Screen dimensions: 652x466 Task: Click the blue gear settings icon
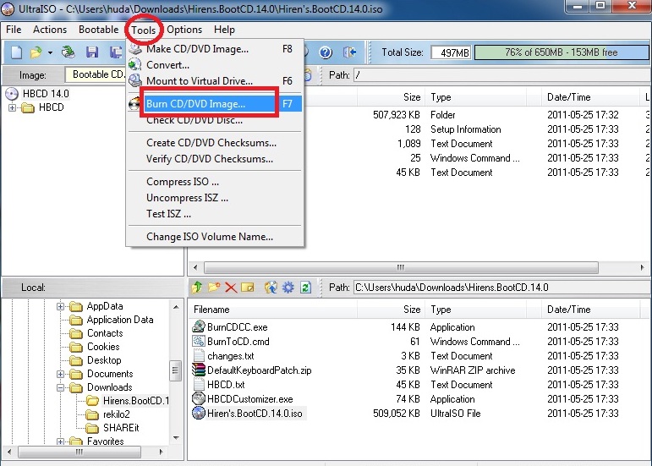point(288,288)
